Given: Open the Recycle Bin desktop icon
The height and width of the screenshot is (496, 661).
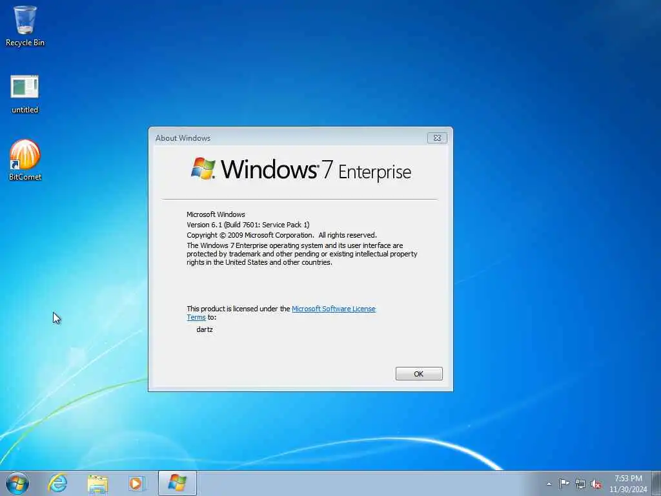Looking at the screenshot, I should coord(25,25).
